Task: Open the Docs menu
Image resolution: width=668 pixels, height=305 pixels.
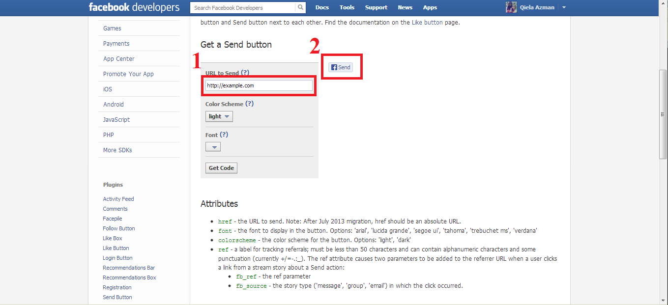Action: pos(322,7)
